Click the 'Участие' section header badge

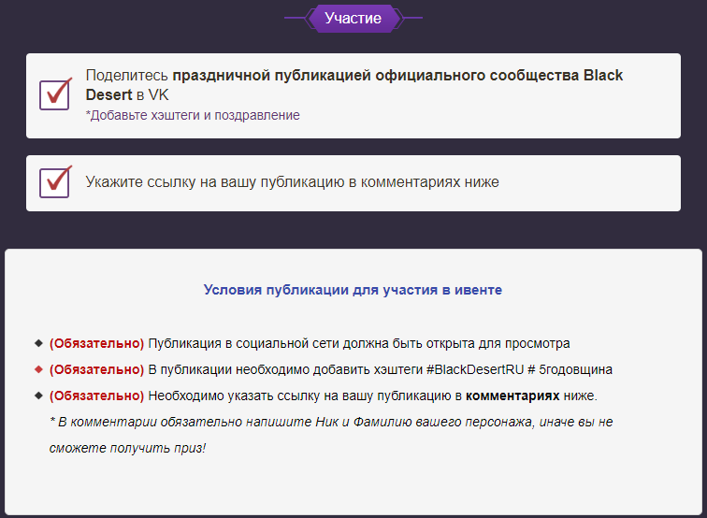pyautogui.click(x=353, y=18)
